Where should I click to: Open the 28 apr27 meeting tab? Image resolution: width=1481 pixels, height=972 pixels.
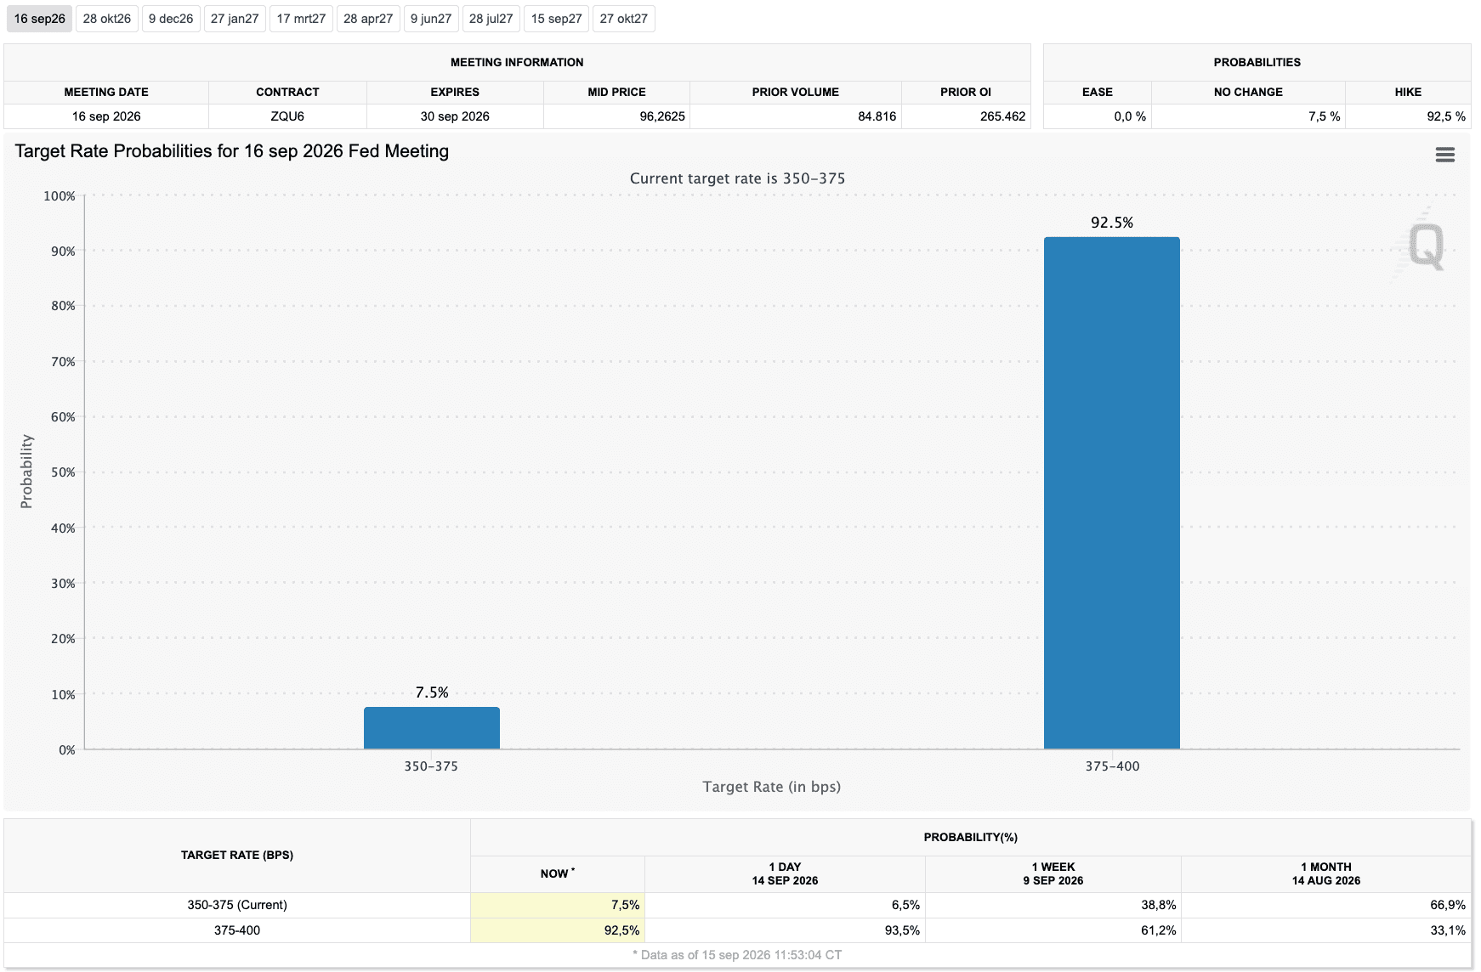click(x=368, y=19)
